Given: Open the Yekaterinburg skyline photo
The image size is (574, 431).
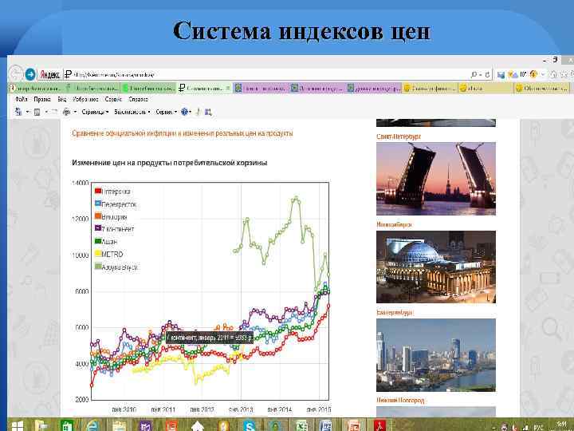Looking at the screenshot, I should [436, 354].
